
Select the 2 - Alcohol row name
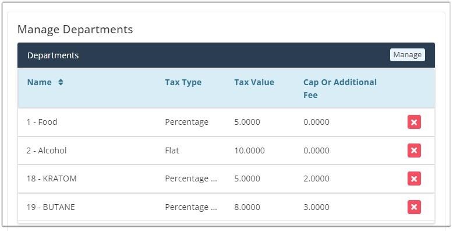47,150
